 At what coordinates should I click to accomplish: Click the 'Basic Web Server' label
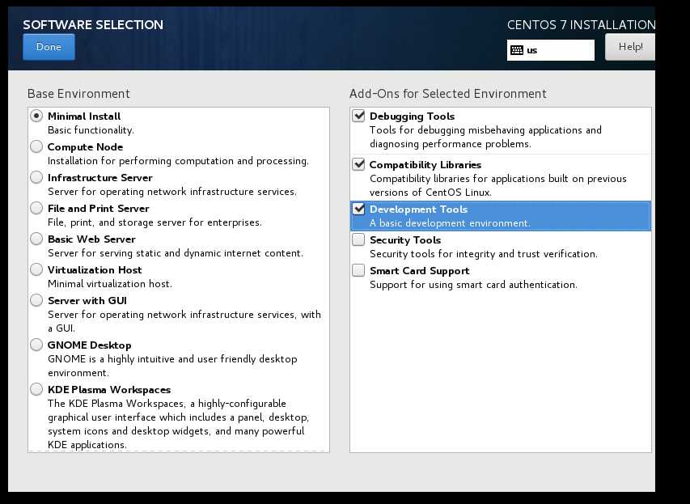91,239
